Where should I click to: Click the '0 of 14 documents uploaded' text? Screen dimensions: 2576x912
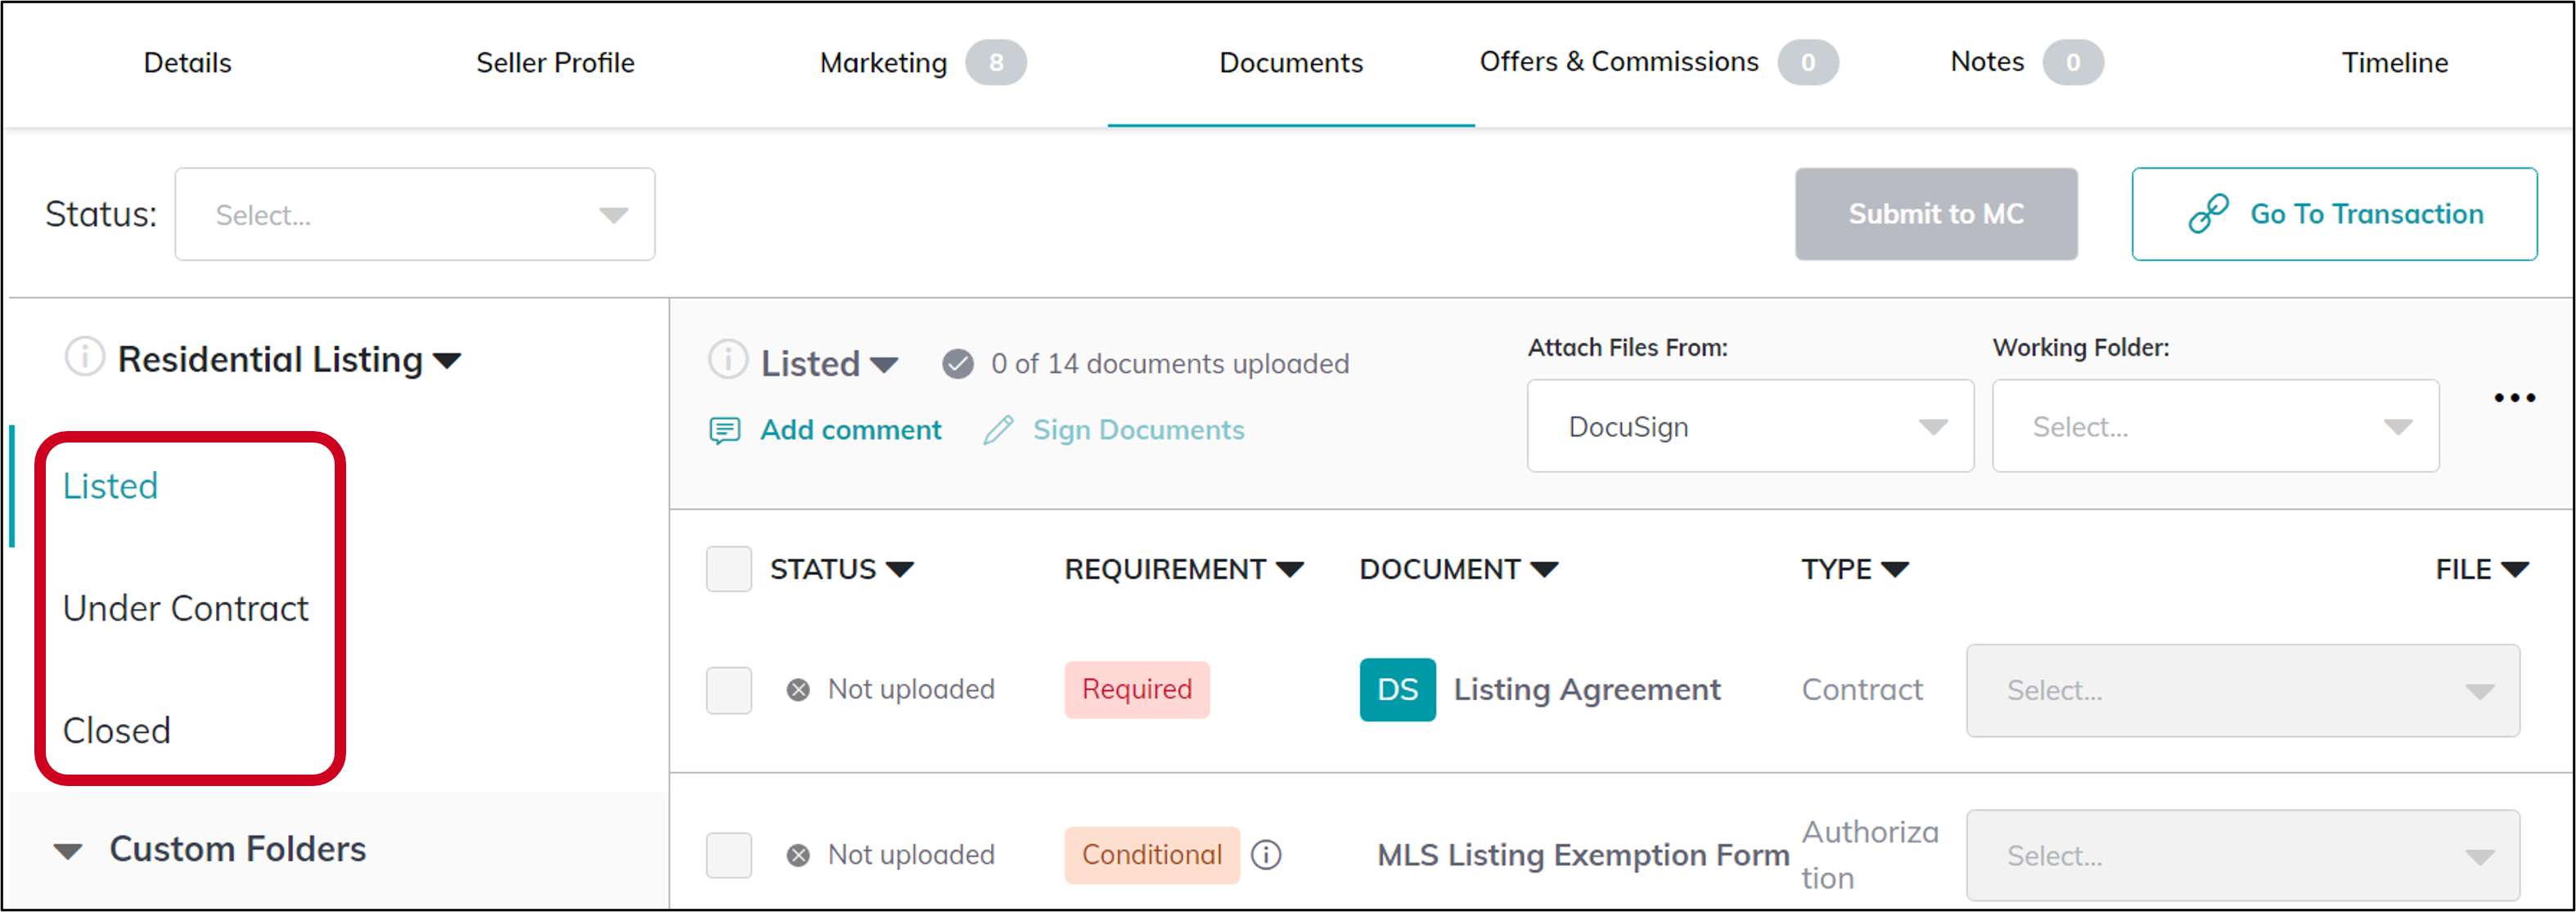pyautogui.click(x=1170, y=364)
